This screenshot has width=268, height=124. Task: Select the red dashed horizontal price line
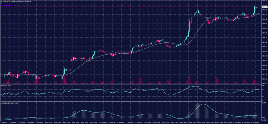point(131,7)
